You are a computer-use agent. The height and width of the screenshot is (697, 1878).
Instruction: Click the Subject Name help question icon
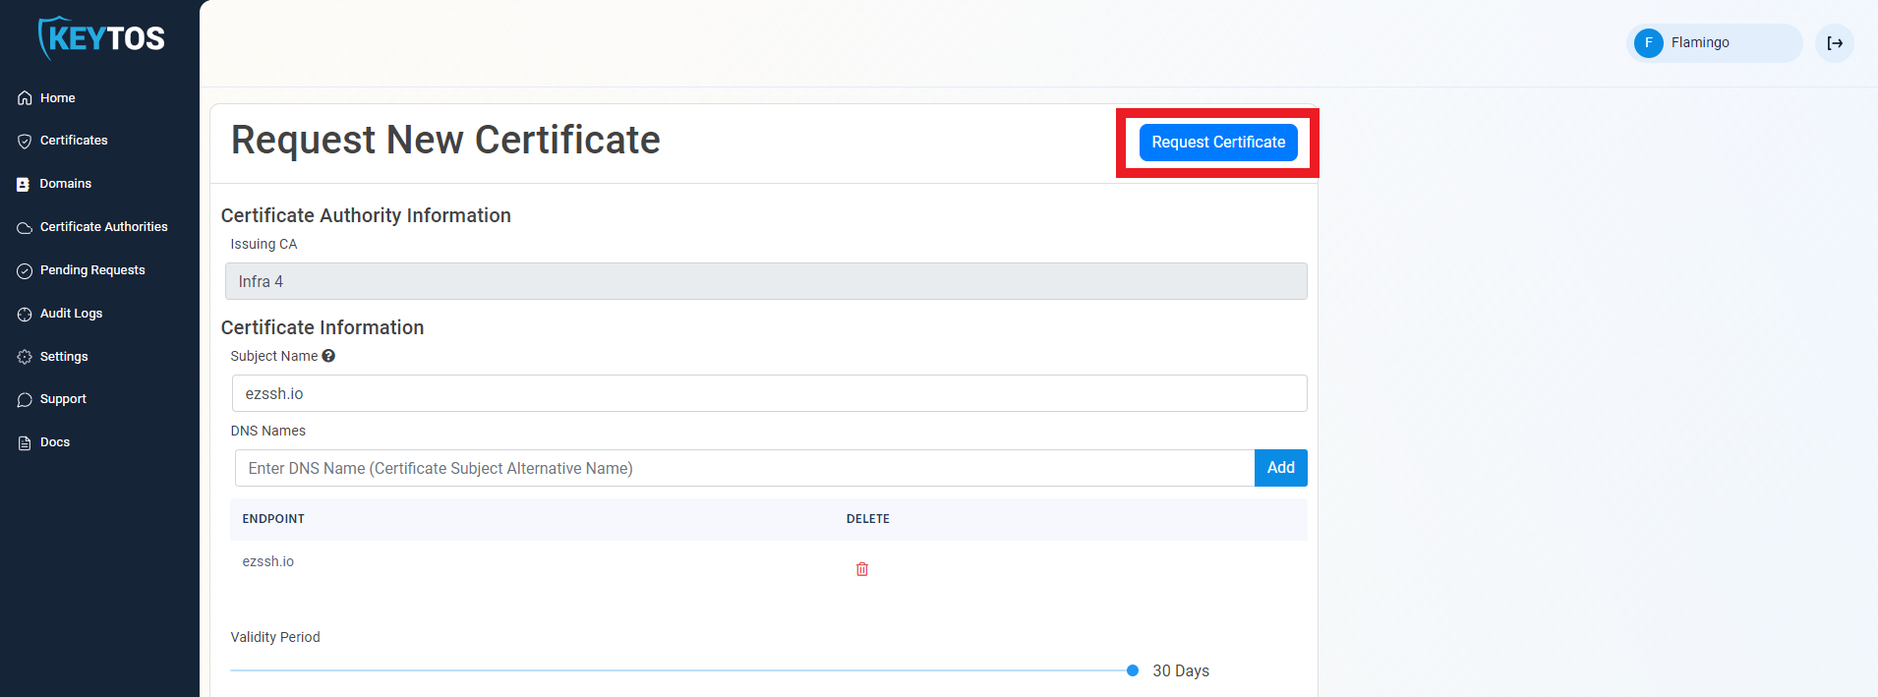tap(328, 356)
